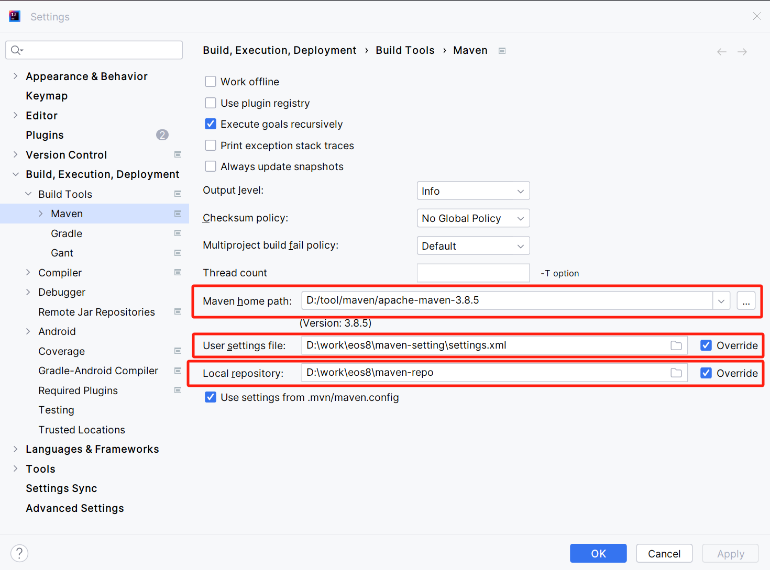Expand the Maven home path dropdown arrow
Viewport: 770px width, 570px height.
[x=721, y=301]
